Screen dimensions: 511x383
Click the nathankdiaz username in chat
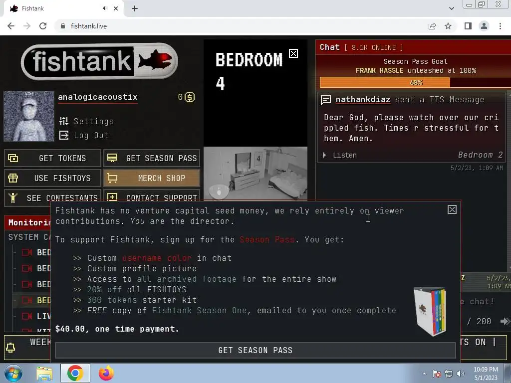point(363,100)
